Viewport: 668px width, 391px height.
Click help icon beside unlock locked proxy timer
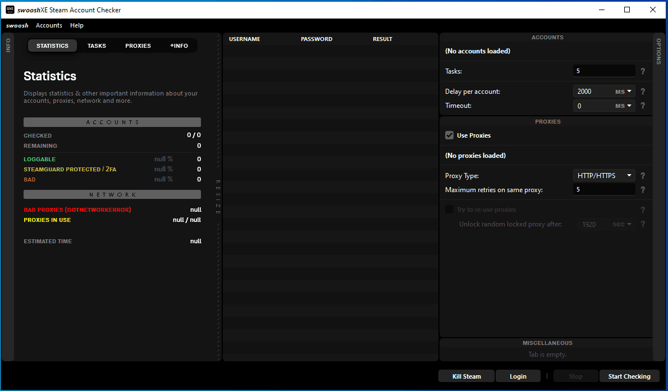pyautogui.click(x=642, y=224)
